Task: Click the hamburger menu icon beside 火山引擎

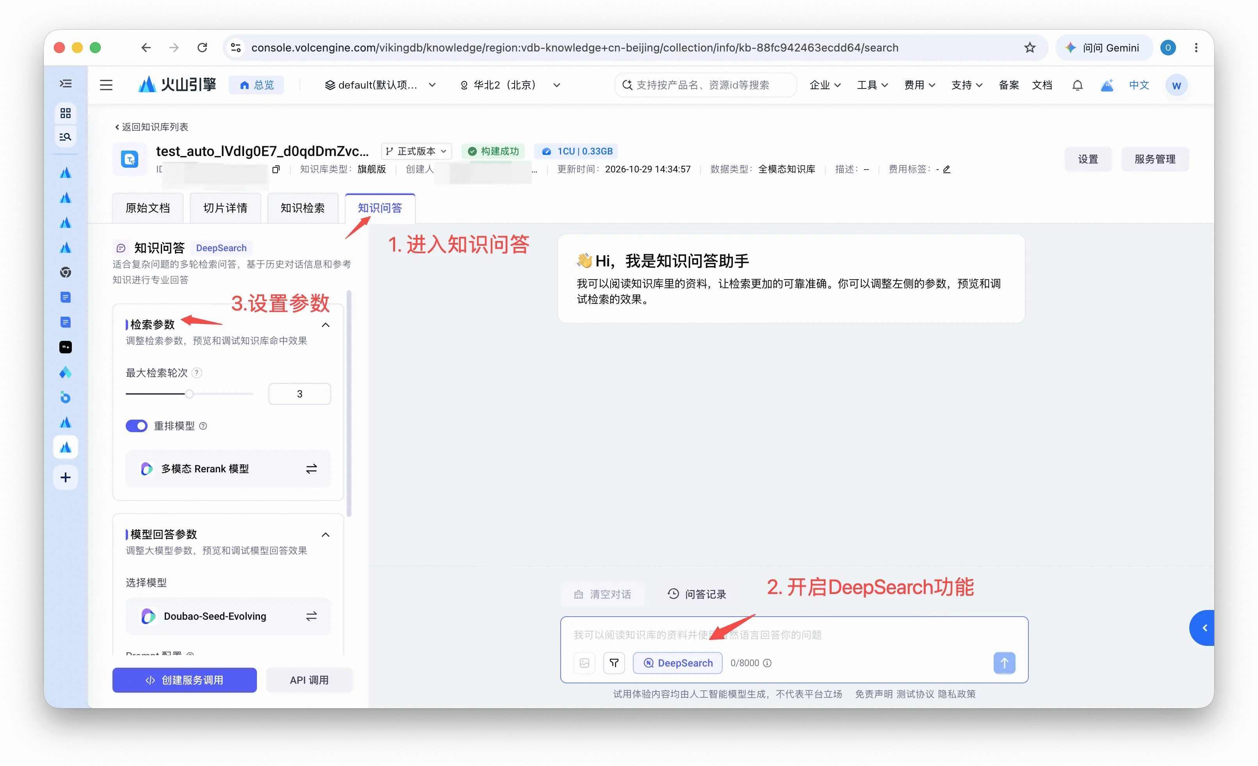Action: (106, 85)
